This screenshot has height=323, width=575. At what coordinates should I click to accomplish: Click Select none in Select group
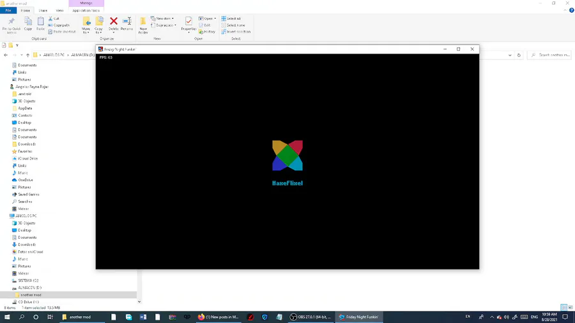[233, 26]
